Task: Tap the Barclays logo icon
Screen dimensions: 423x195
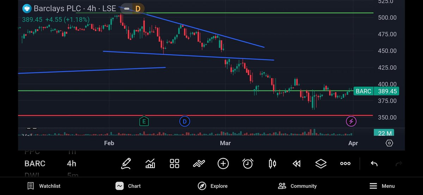Action: (27, 8)
